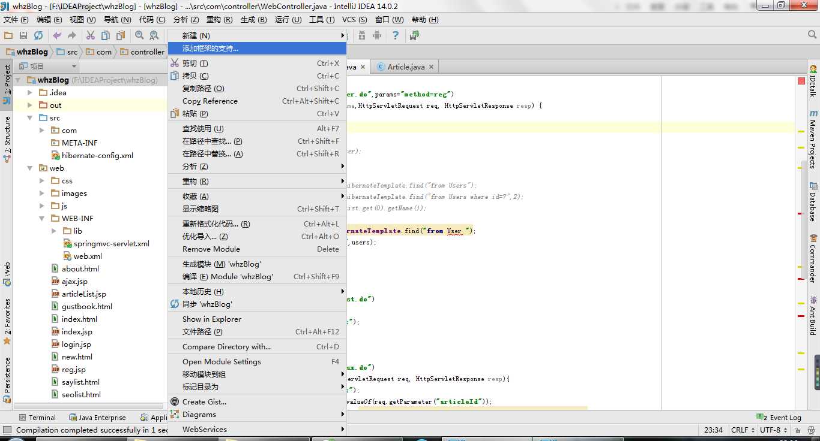Select 'Copy Reference' in context menu
The image size is (820, 441).
pos(257,101)
